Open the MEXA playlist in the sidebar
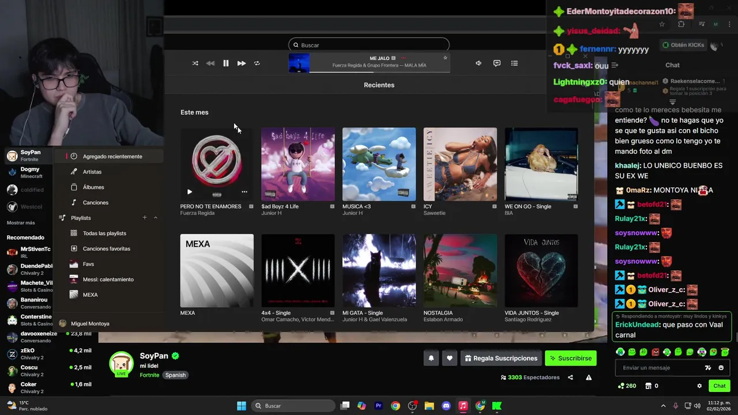Viewport: 738px width, 415px height. pyautogui.click(x=91, y=295)
